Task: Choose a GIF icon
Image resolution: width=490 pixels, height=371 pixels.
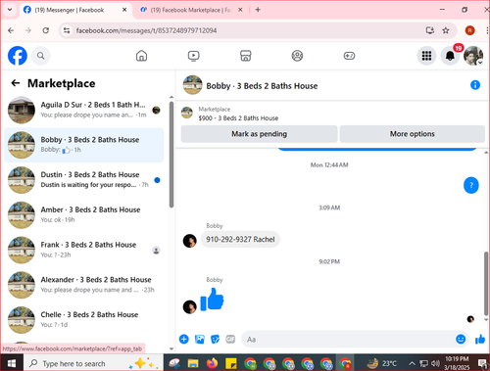Action: [x=230, y=340]
